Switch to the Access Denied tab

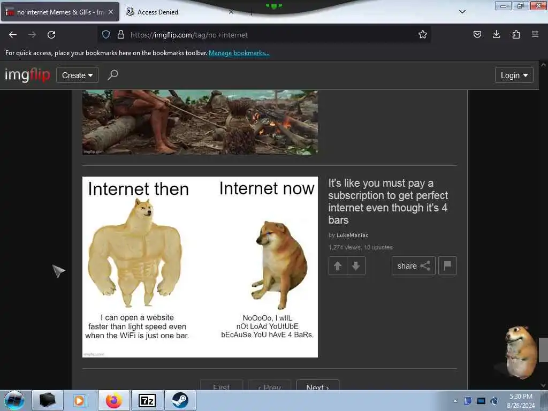[x=178, y=12]
